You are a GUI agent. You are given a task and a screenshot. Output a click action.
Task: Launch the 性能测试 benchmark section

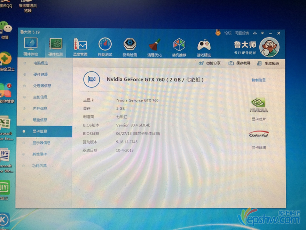click(x=105, y=47)
